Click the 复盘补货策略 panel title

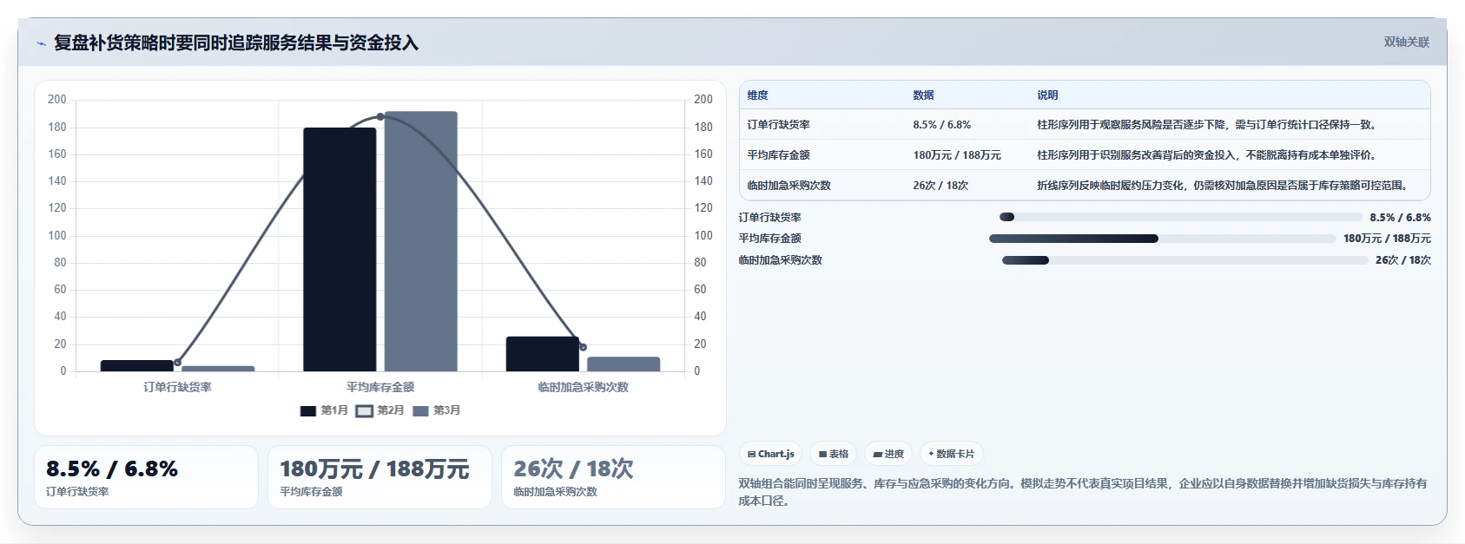click(x=236, y=43)
